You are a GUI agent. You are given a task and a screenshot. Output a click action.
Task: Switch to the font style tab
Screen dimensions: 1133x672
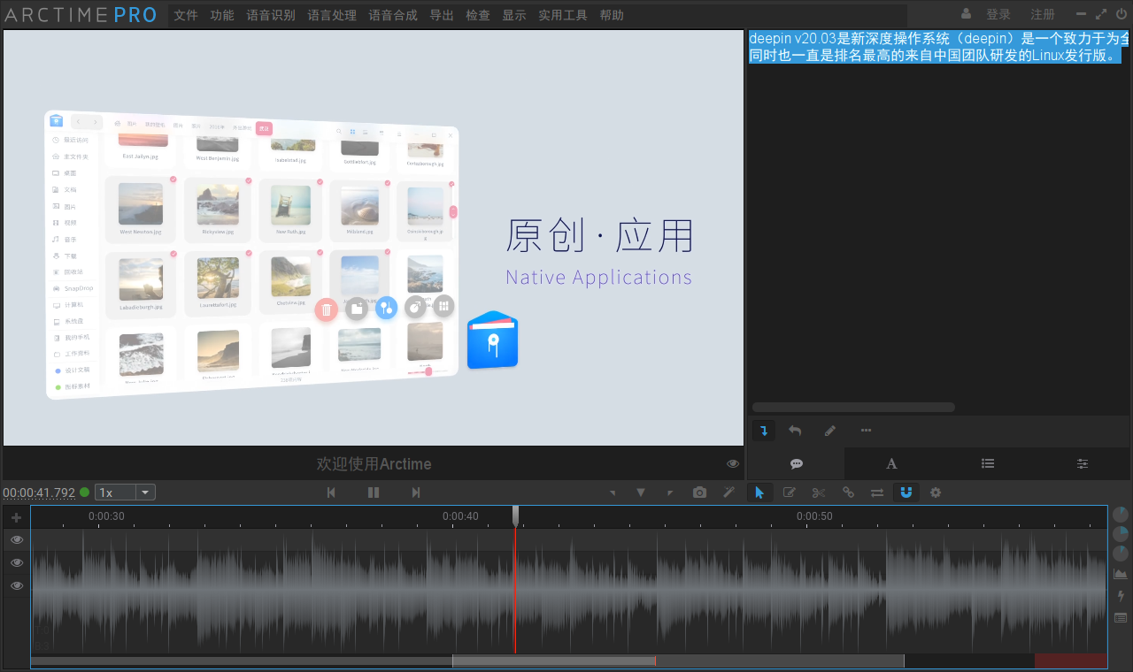tap(891, 464)
